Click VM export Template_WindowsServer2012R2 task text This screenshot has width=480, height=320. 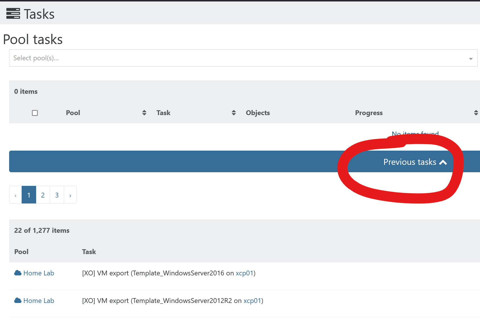(x=173, y=301)
